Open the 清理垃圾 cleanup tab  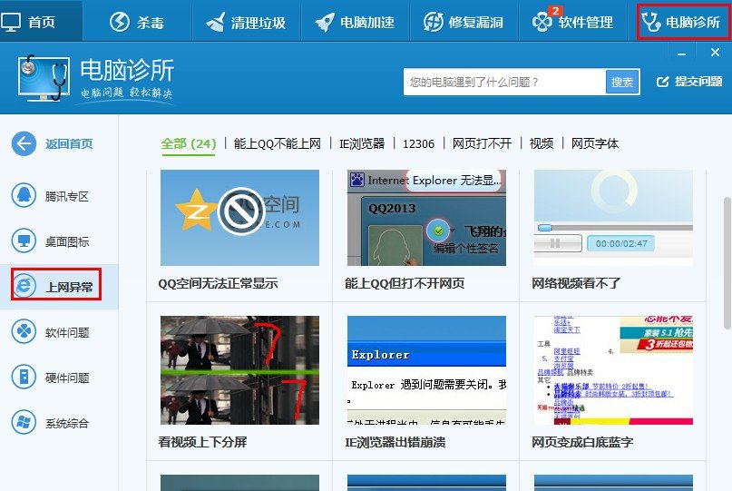pos(246,21)
